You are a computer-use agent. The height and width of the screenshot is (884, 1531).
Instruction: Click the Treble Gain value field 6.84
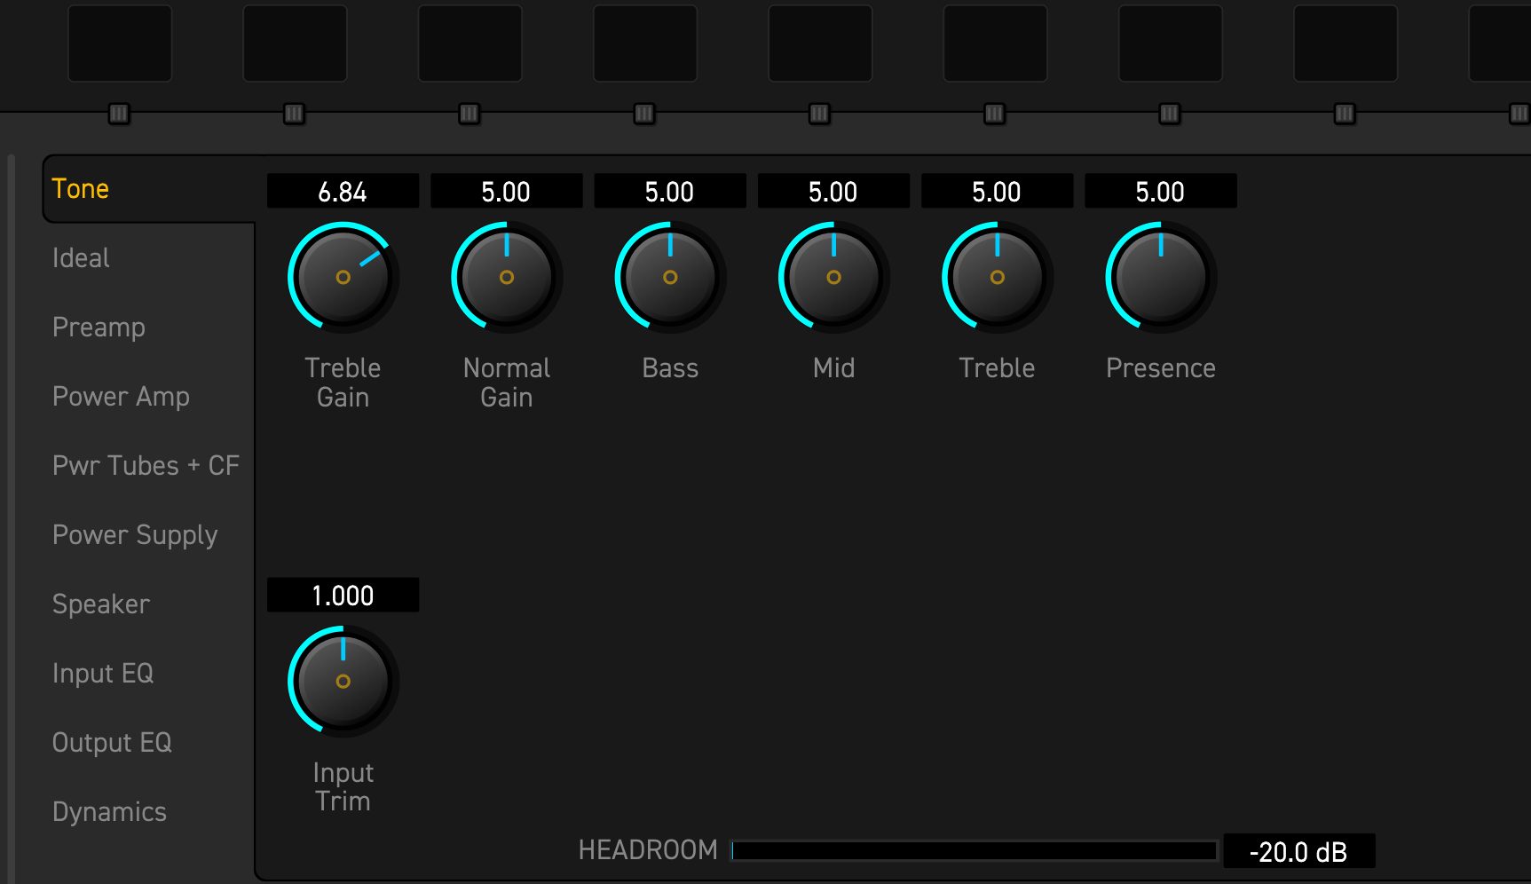(x=343, y=192)
